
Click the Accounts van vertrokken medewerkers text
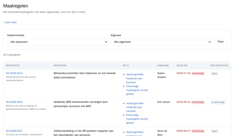24,134
